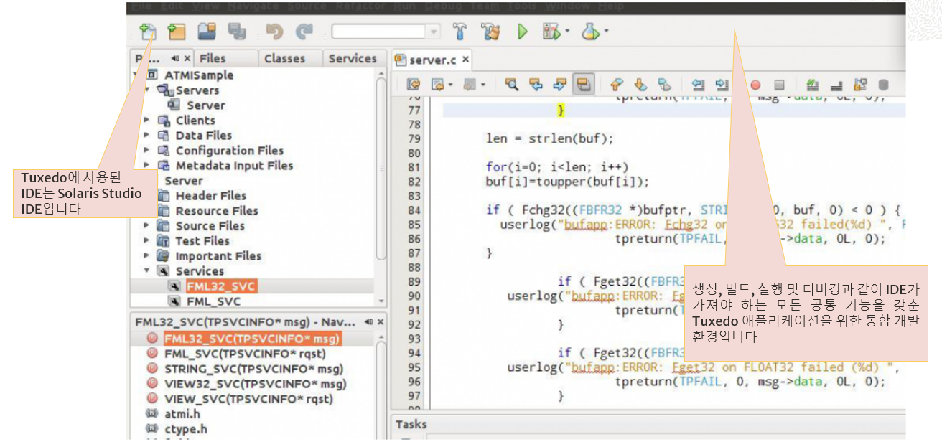Click the Shift Line Left icon
Screen dimensions: 942x447
pyautogui.click(x=698, y=85)
